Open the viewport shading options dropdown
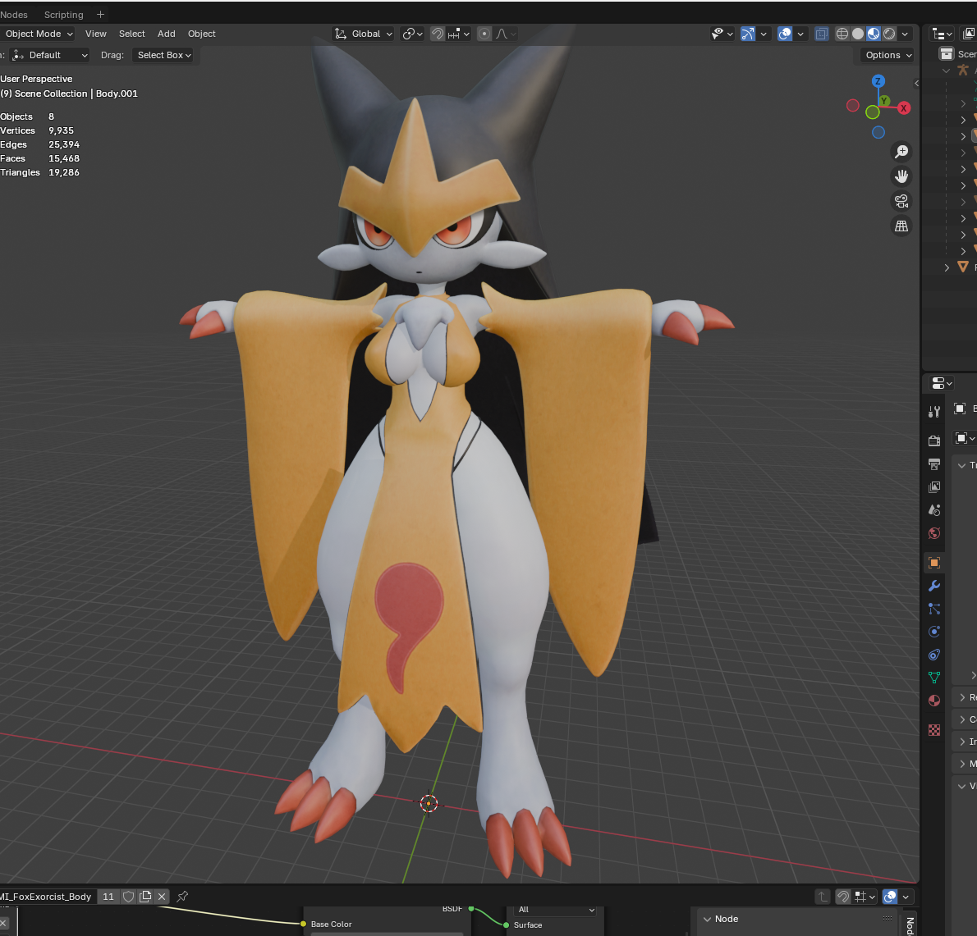The image size is (977, 936). [905, 34]
